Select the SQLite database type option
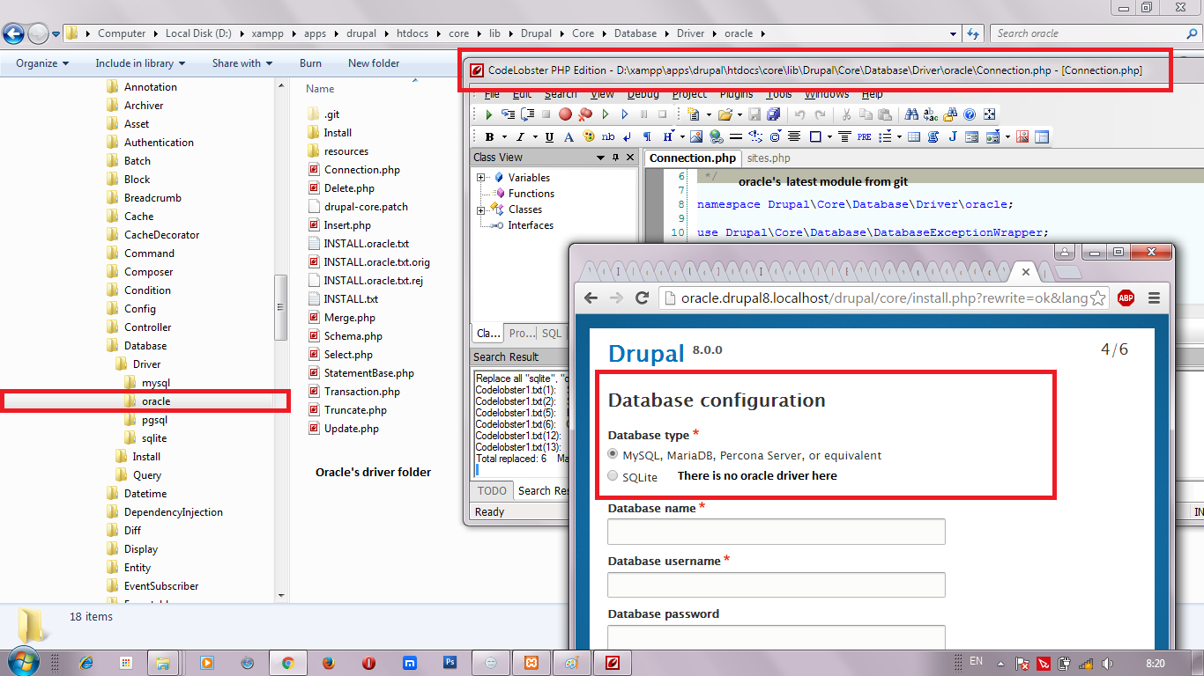Screen dimensions: 1204x676 pos(613,475)
